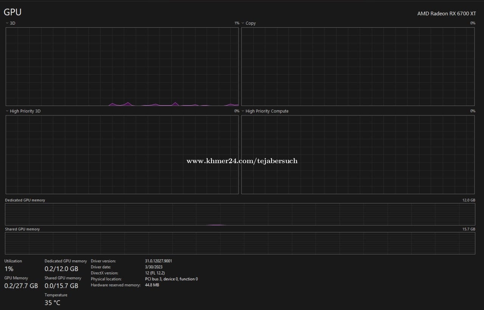
Task: Open the 3D engine dropdown chevron
Action: (7, 23)
